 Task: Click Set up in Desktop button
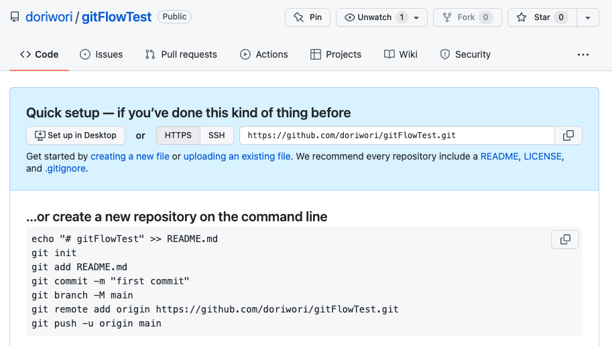(76, 135)
